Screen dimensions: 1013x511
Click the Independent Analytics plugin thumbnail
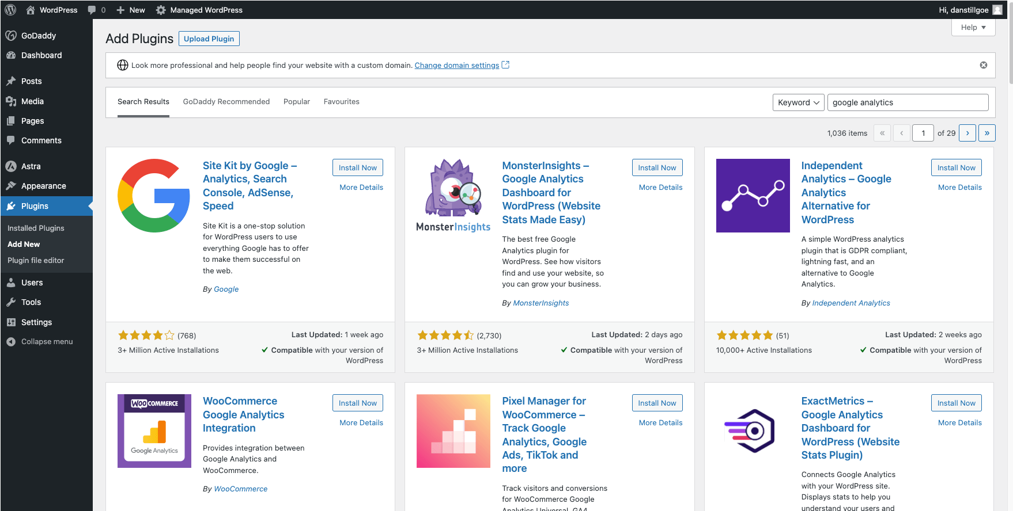click(753, 196)
